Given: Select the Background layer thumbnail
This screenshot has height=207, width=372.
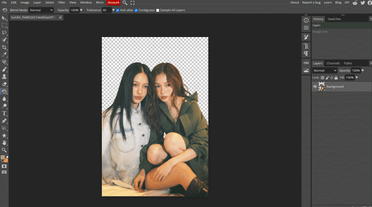Looking at the screenshot, I should [x=321, y=87].
